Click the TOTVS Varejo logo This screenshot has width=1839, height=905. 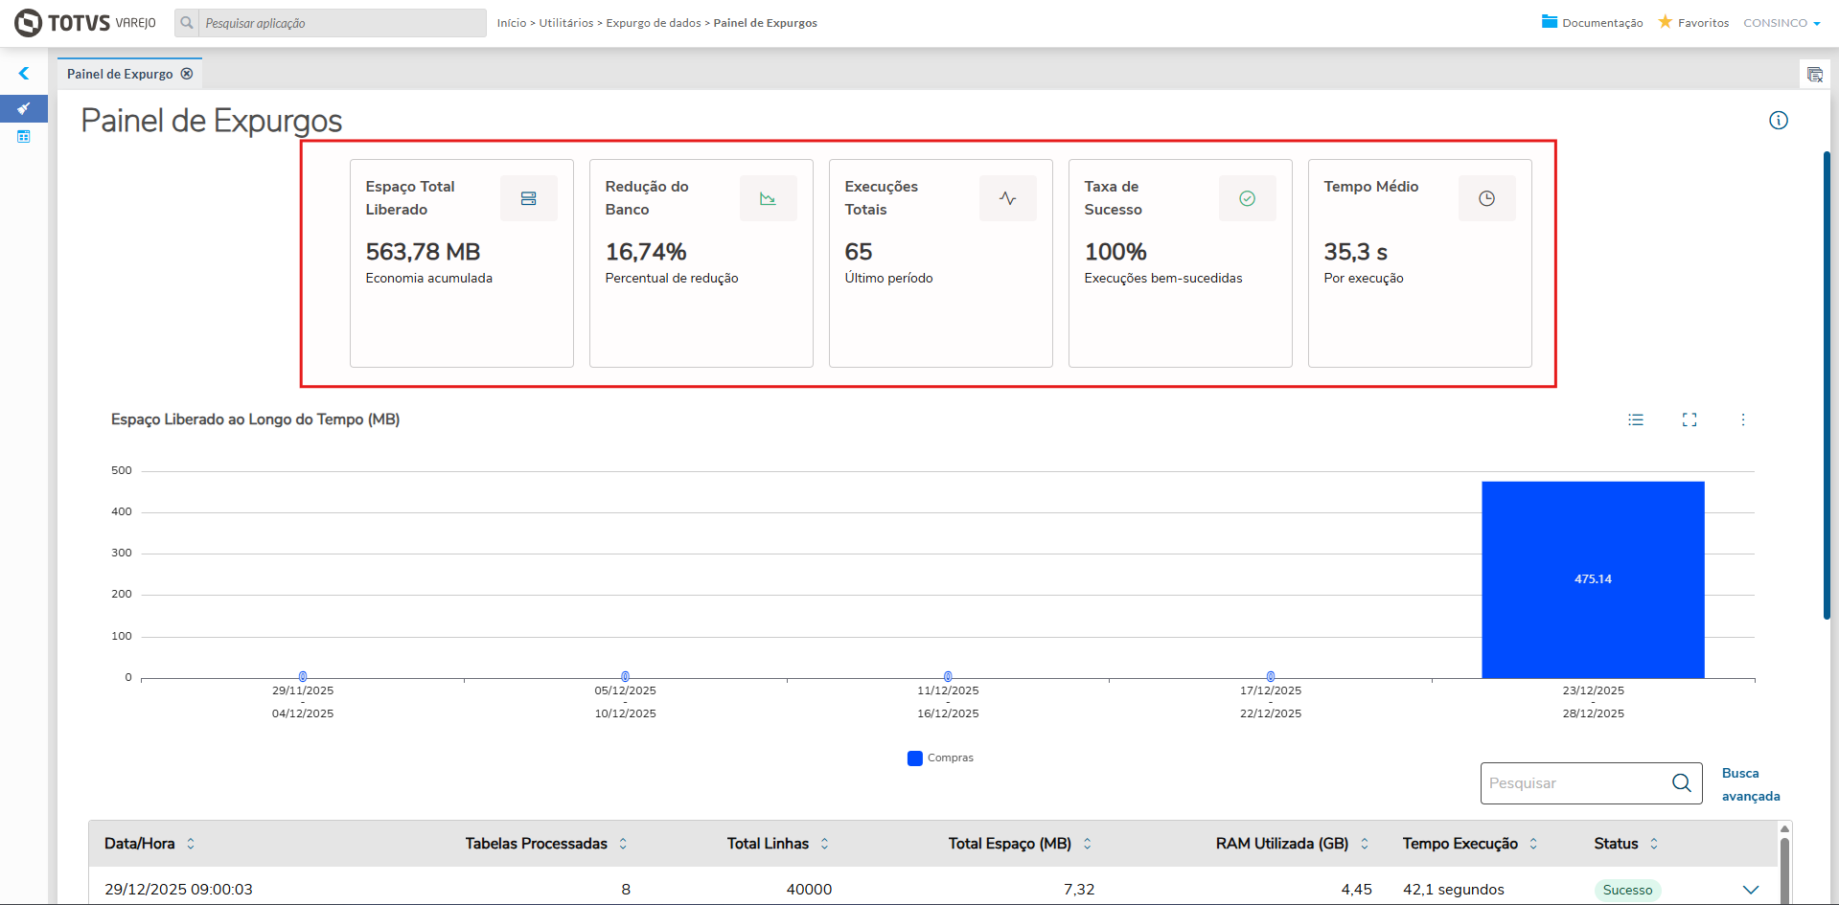pyautogui.click(x=84, y=22)
